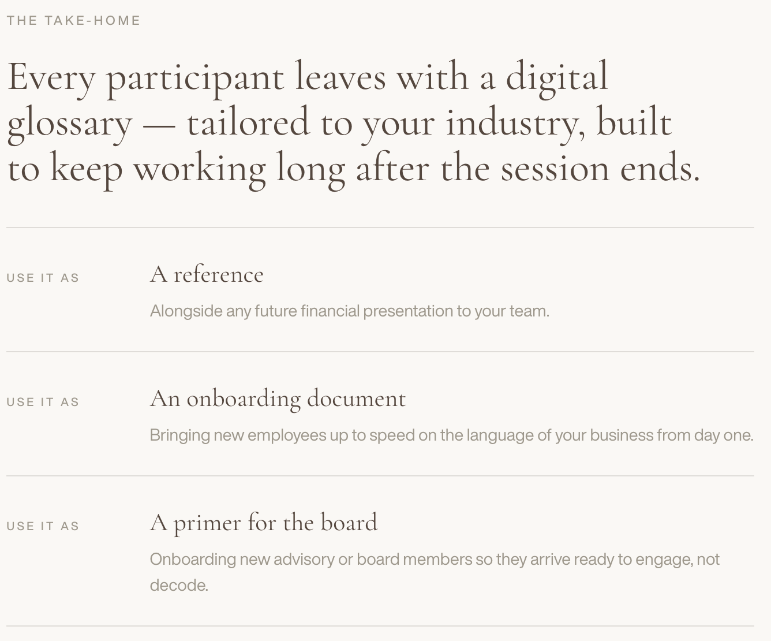This screenshot has height=641, width=771.
Task: Click the 'THE TAKE-HOME' section label
Action: [x=74, y=21]
